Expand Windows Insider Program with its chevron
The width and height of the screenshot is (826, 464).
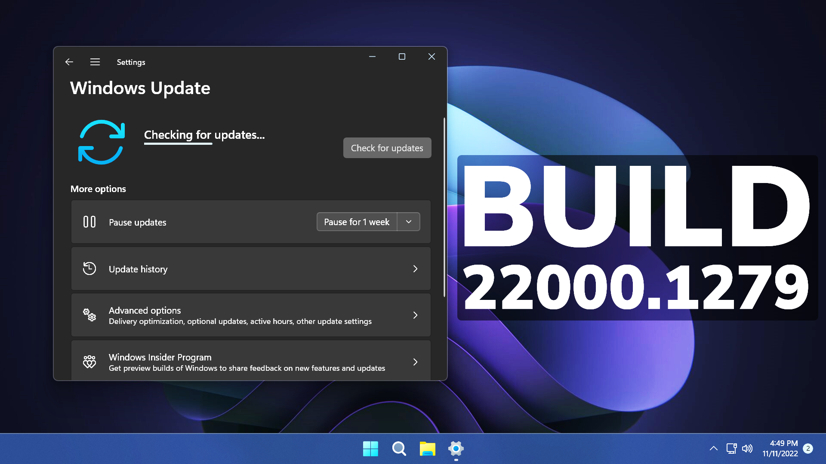click(x=415, y=362)
